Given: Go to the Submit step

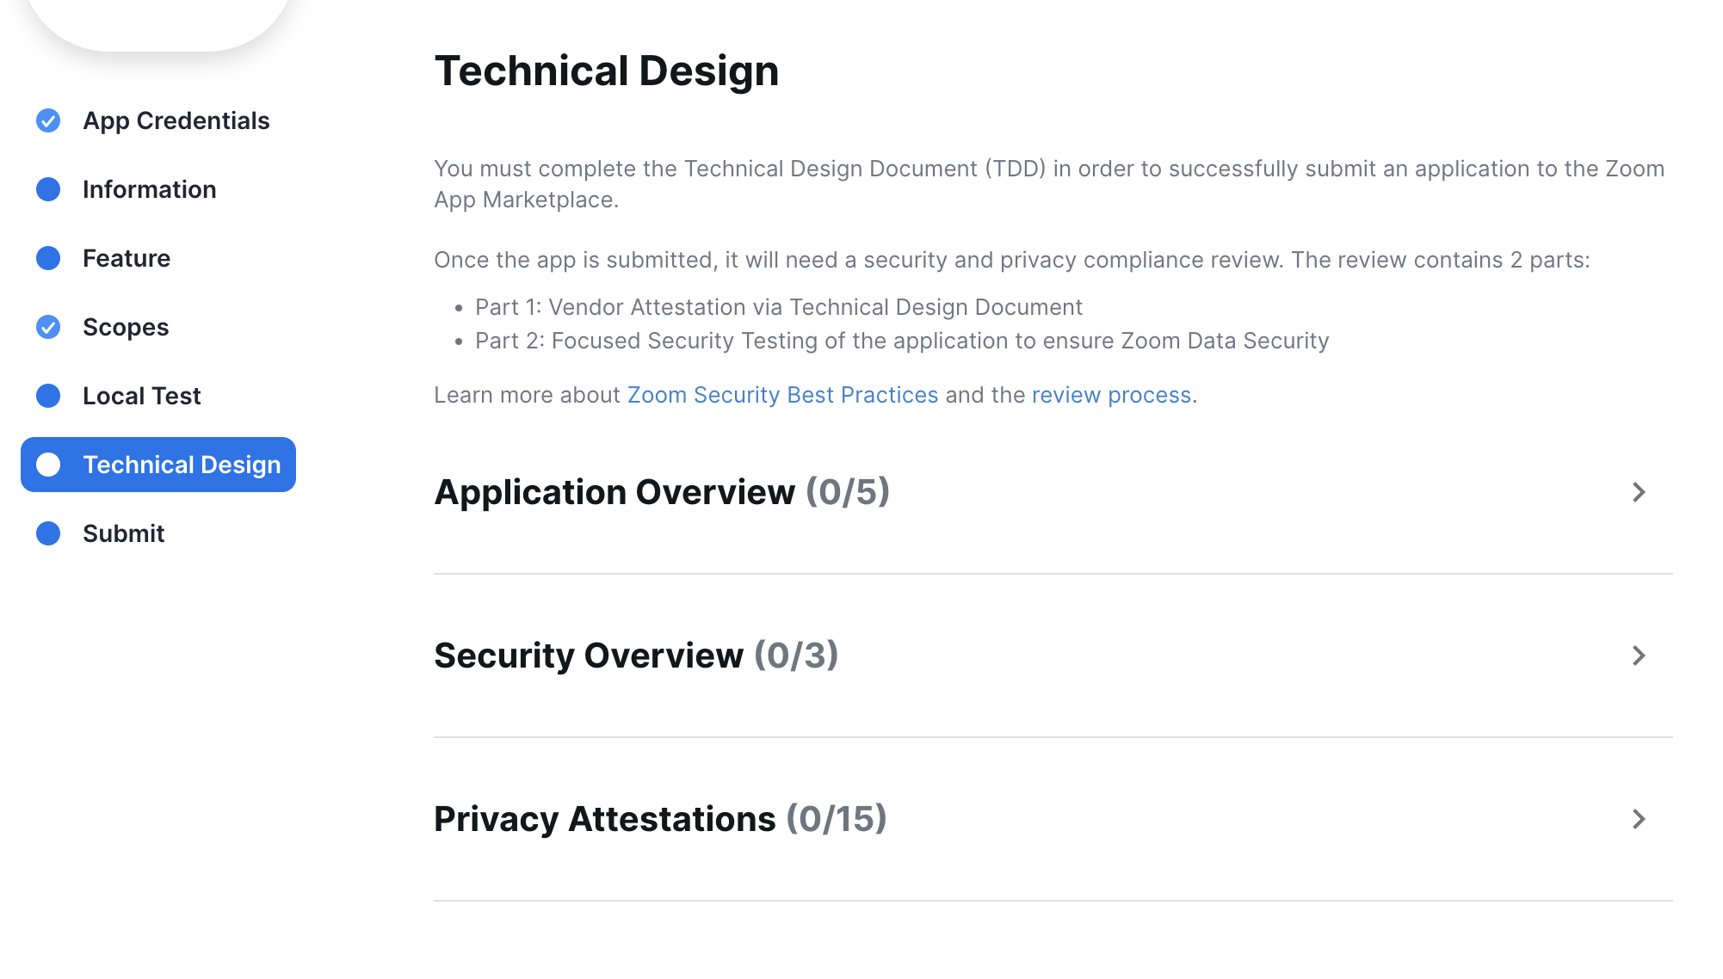Looking at the screenshot, I should click(x=123, y=533).
